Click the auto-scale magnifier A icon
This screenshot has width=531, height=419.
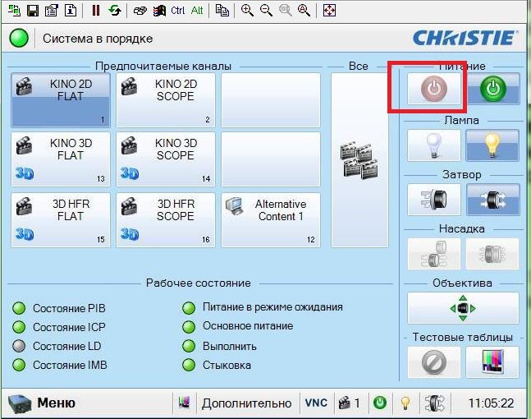point(304,11)
